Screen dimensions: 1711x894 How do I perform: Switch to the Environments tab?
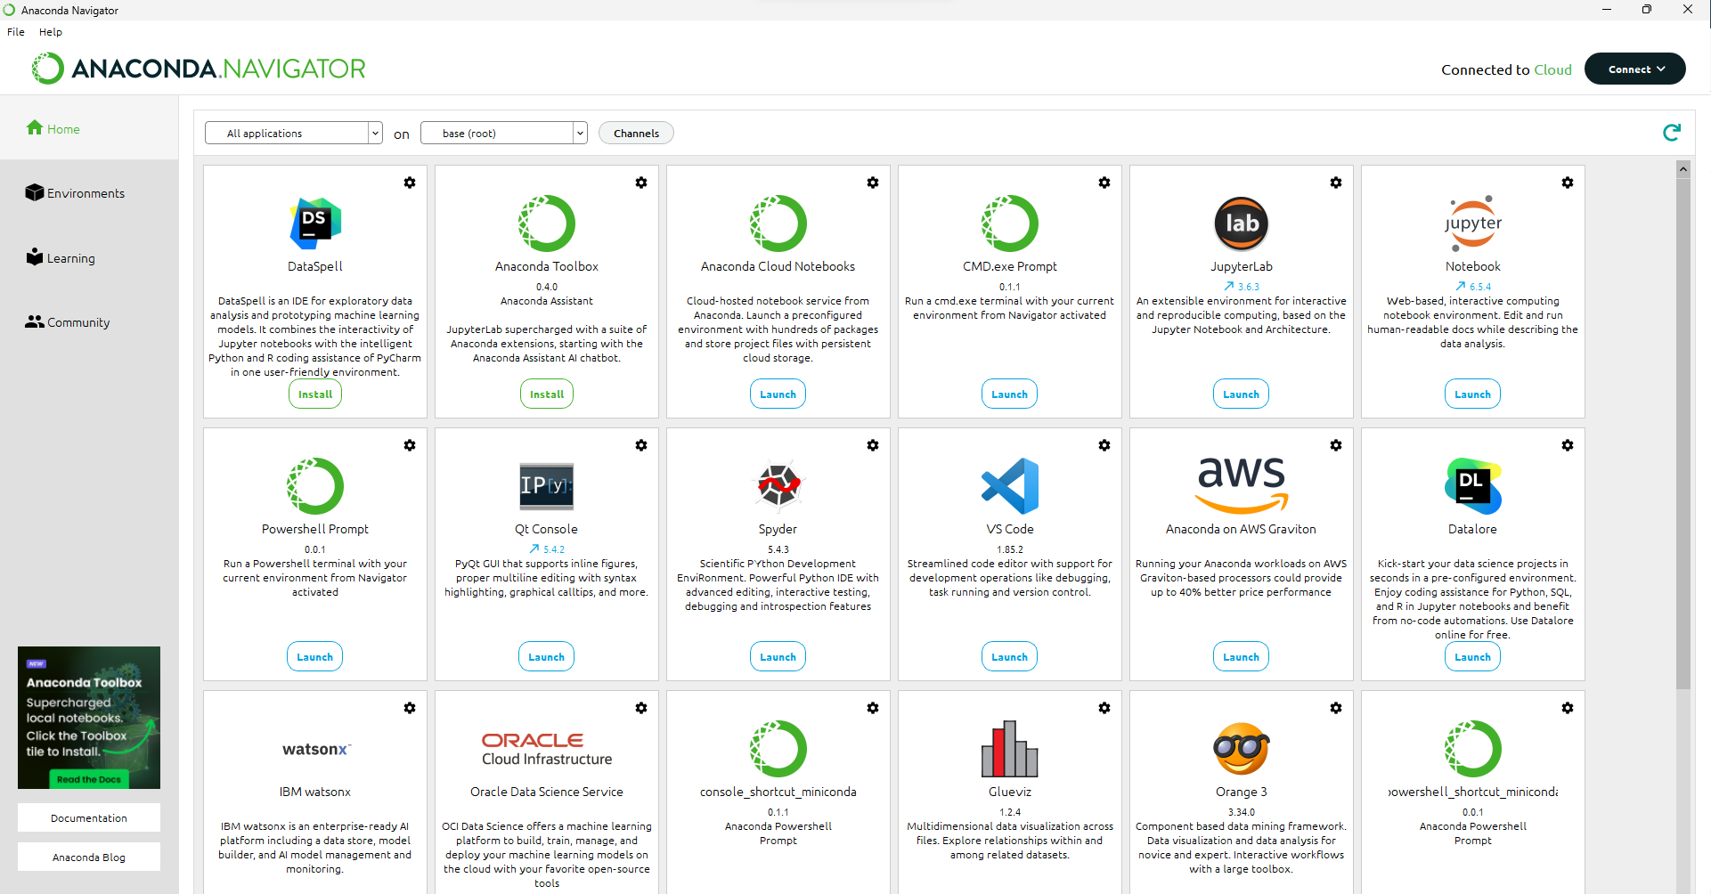[89, 193]
